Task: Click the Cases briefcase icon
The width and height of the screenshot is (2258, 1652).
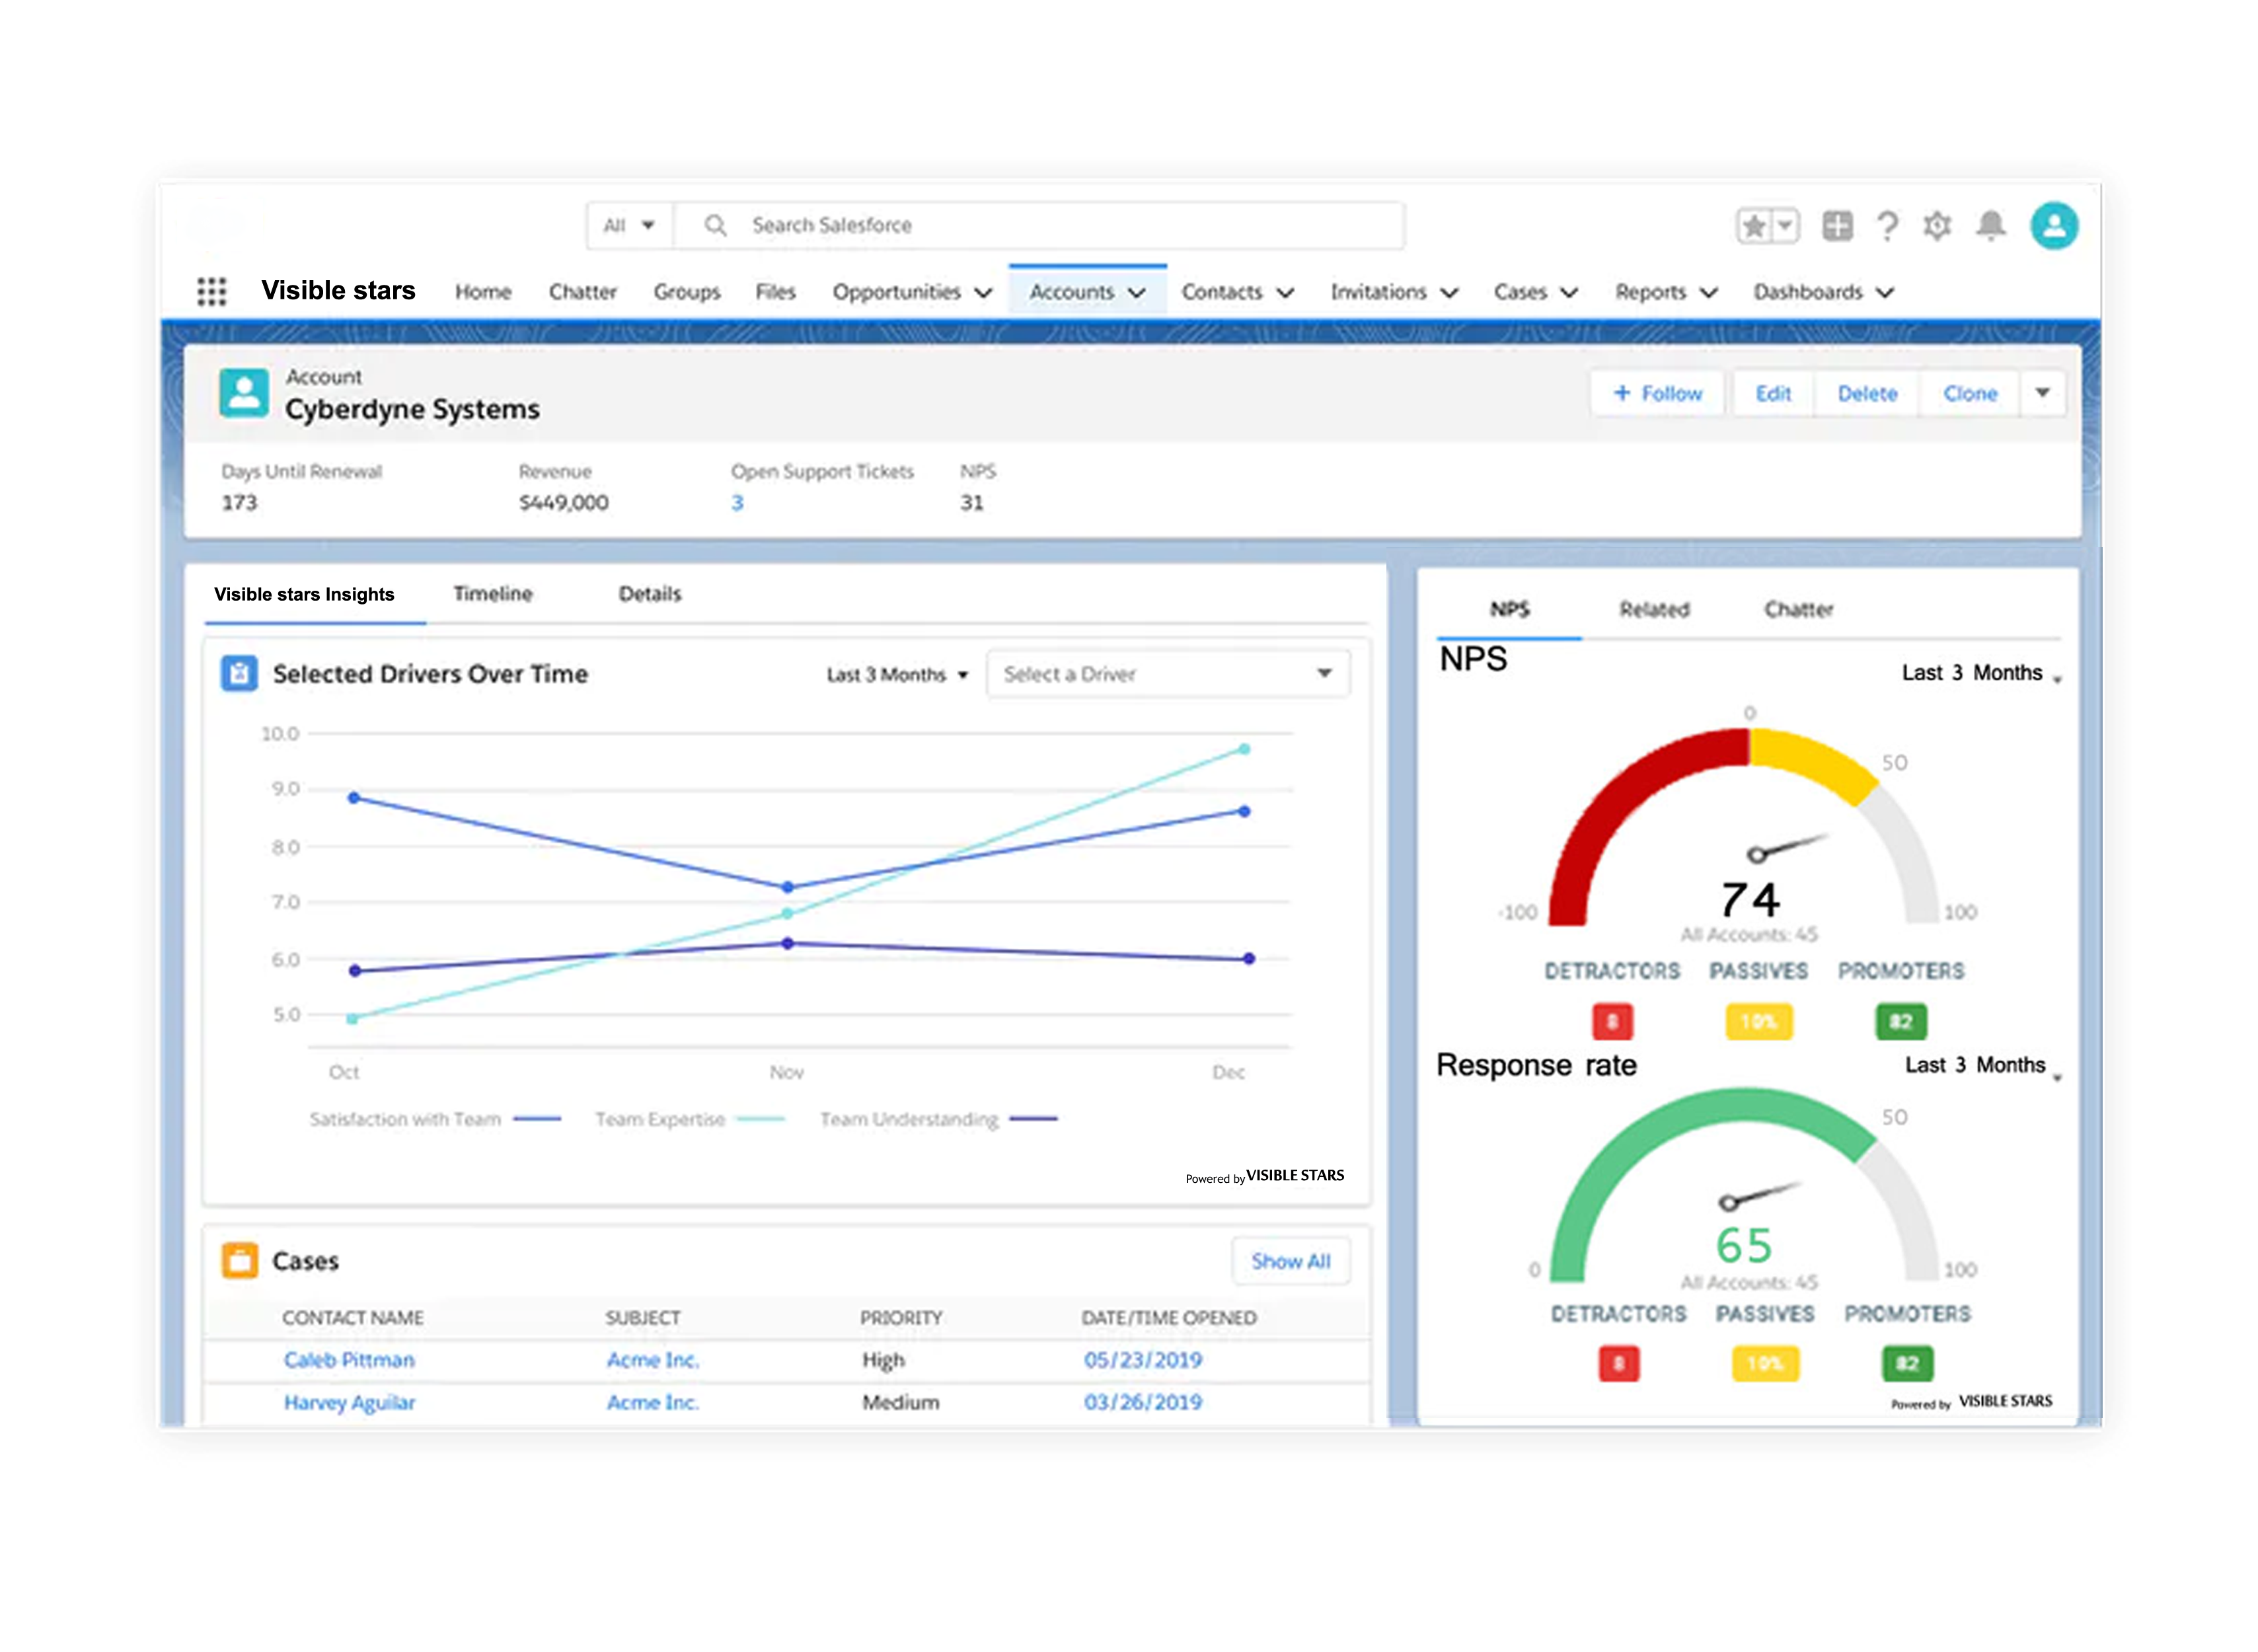Action: coord(240,1260)
